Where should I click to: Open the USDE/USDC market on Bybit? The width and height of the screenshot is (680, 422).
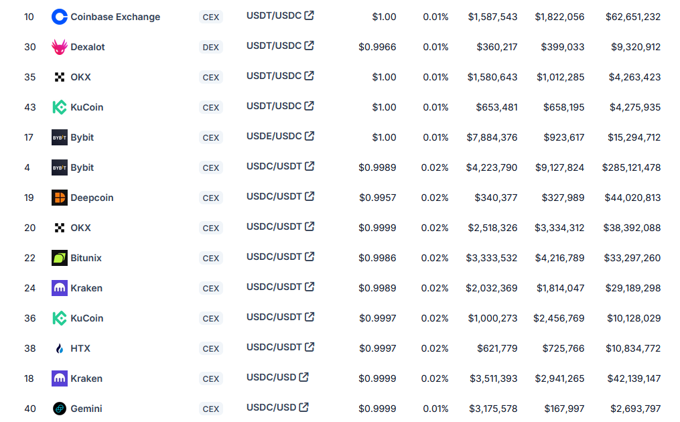point(275,136)
